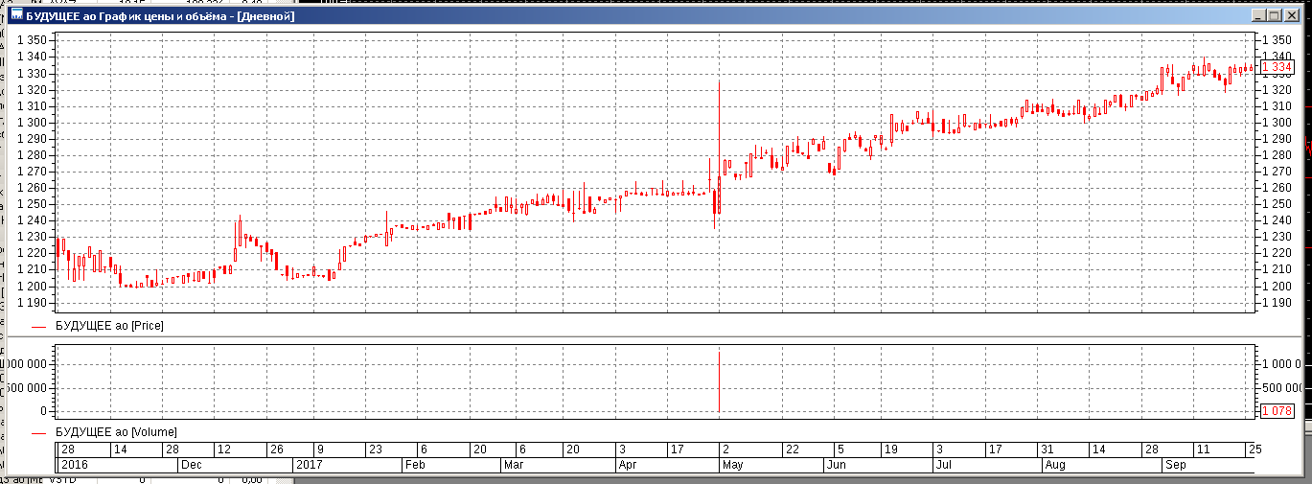Click the 'Dec' month label
This screenshot has width=1312, height=484.
(x=192, y=465)
